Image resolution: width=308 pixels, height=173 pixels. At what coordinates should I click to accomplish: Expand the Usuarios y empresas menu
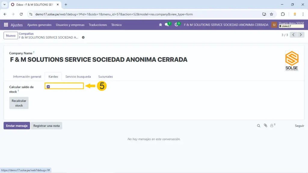coord(70,25)
